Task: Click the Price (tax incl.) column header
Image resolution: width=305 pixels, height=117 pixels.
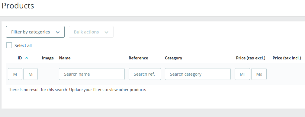Action: [287, 58]
